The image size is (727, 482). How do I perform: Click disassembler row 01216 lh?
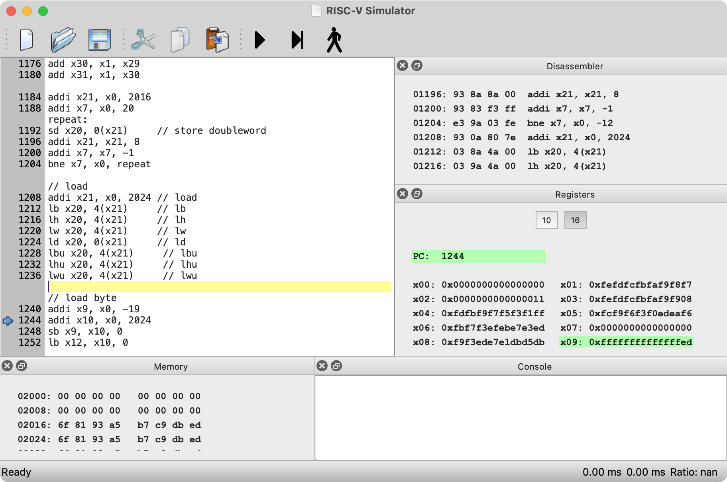pos(509,166)
